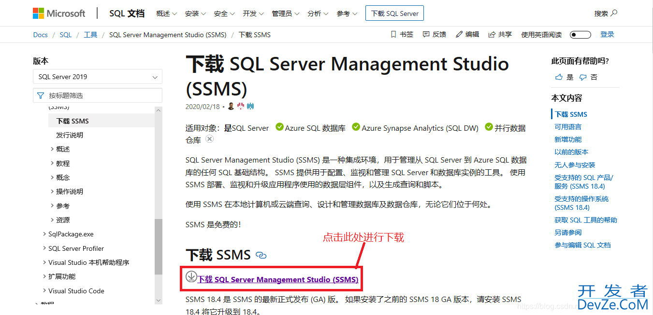
Task: Open the 安装 top menu
Action: pyautogui.click(x=195, y=14)
